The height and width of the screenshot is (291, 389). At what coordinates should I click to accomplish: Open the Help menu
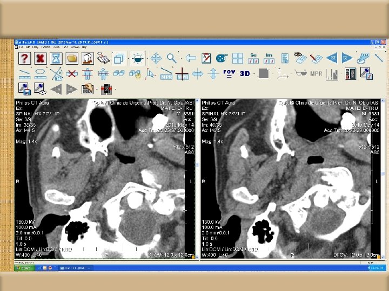(x=84, y=47)
